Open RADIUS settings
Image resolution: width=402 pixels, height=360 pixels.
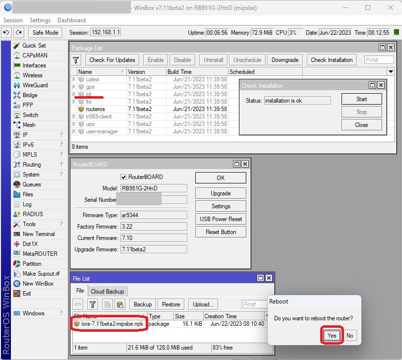click(33, 214)
